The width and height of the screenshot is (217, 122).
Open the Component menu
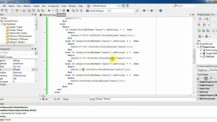coord(54,6)
